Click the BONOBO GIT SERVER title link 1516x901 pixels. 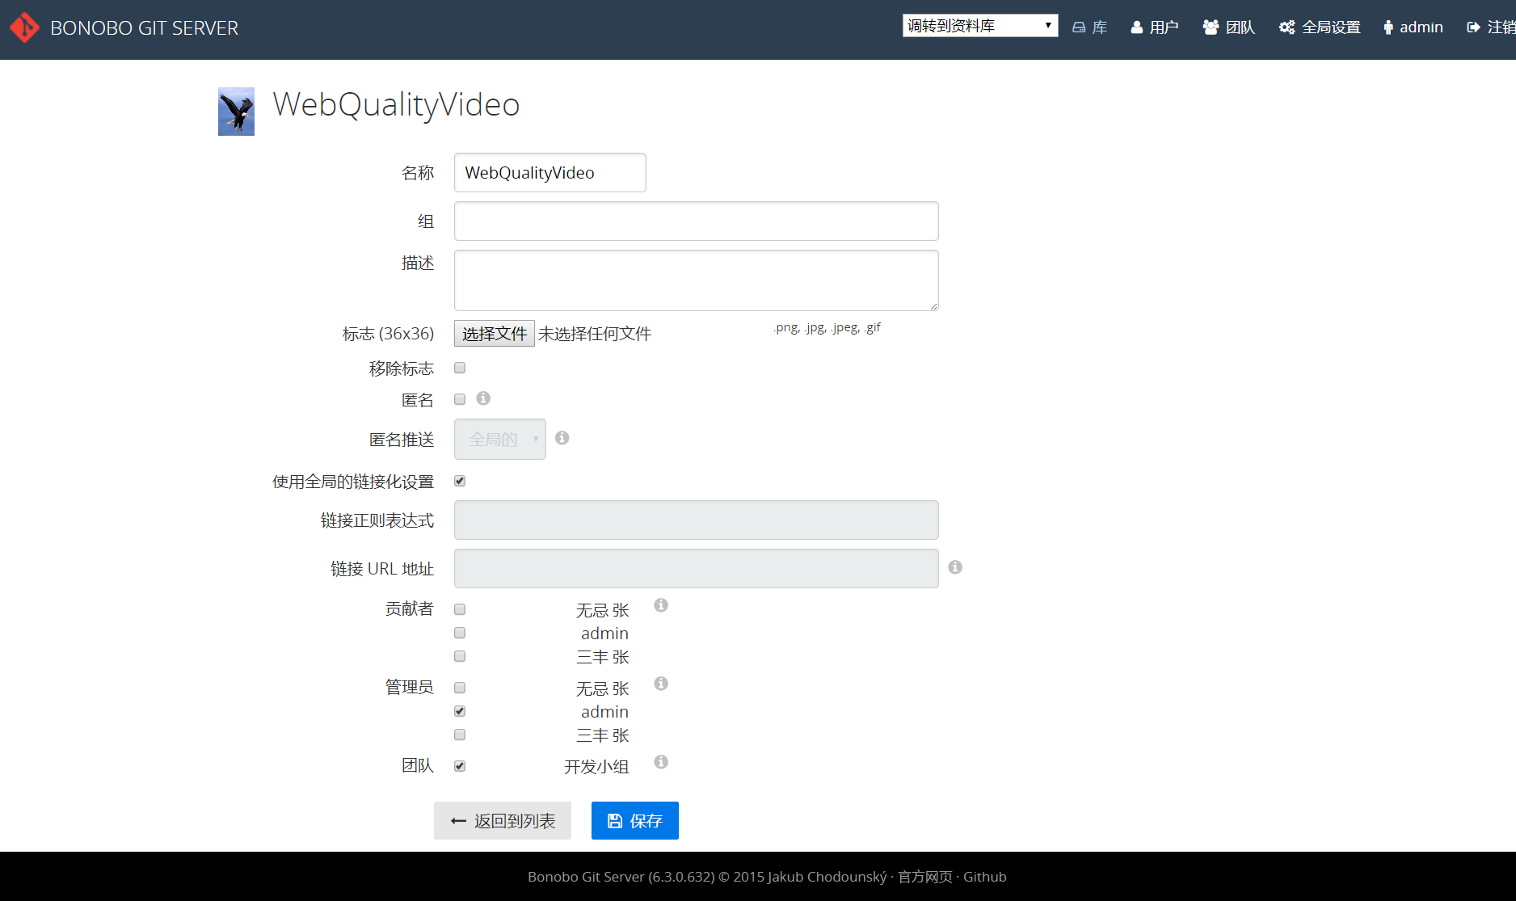point(144,28)
